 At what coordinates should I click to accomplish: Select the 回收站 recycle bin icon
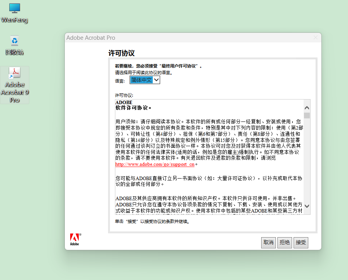point(15,45)
